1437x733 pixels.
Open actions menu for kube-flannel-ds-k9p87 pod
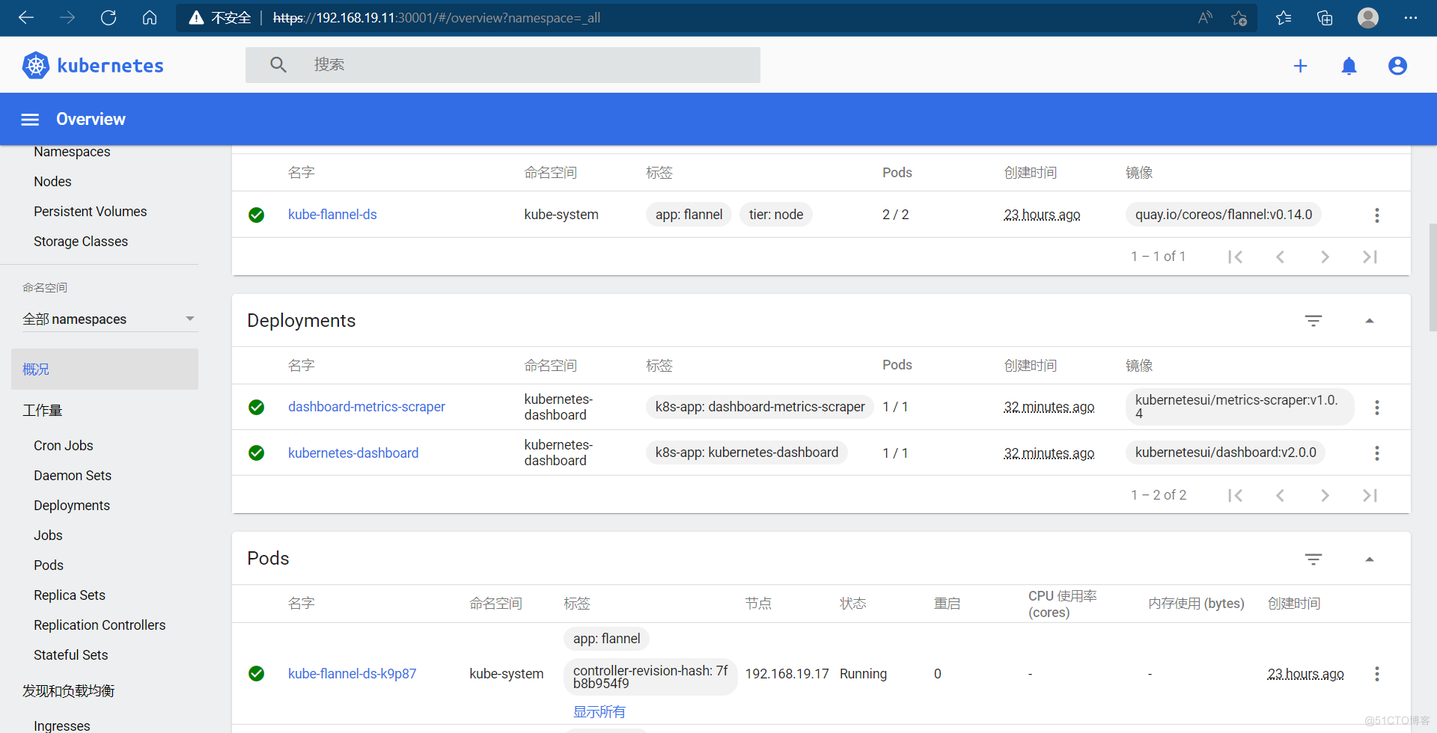(1376, 674)
